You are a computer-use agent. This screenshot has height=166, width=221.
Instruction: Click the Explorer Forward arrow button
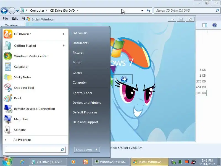(x=12, y=11)
